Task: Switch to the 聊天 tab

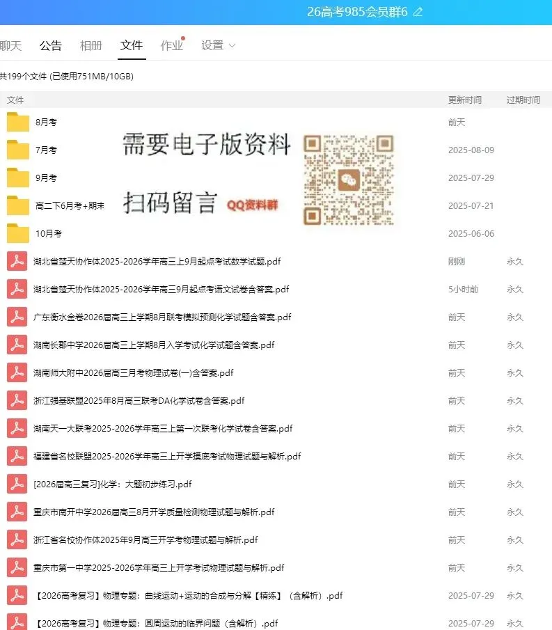Action: coord(10,45)
